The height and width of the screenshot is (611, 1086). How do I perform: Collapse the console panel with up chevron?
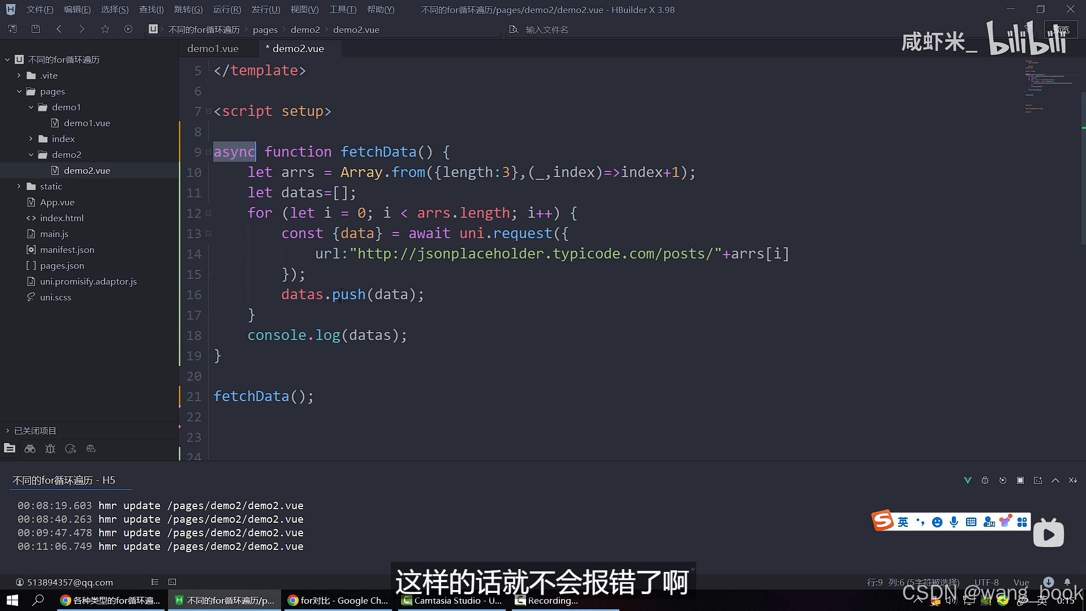pos(1055,480)
